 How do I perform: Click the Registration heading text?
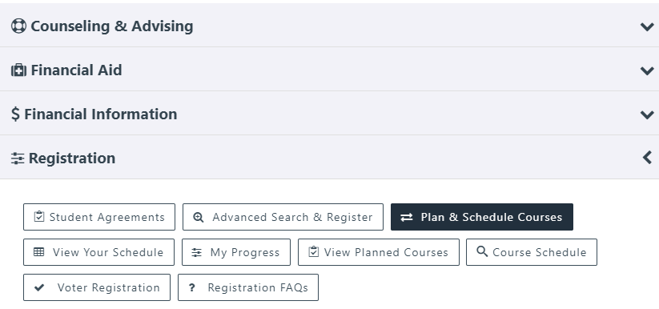pyautogui.click(x=72, y=158)
